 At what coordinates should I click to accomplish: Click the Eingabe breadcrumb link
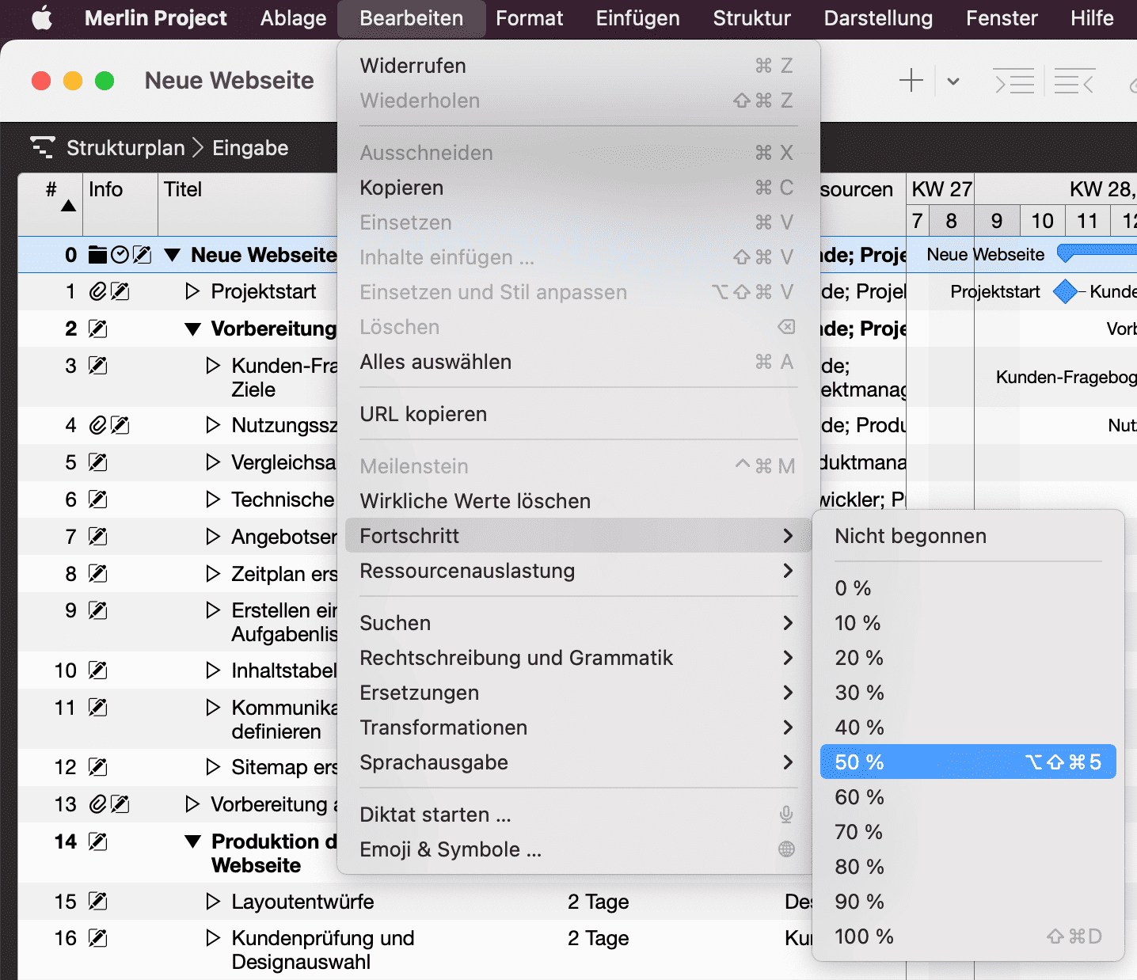coord(250,148)
